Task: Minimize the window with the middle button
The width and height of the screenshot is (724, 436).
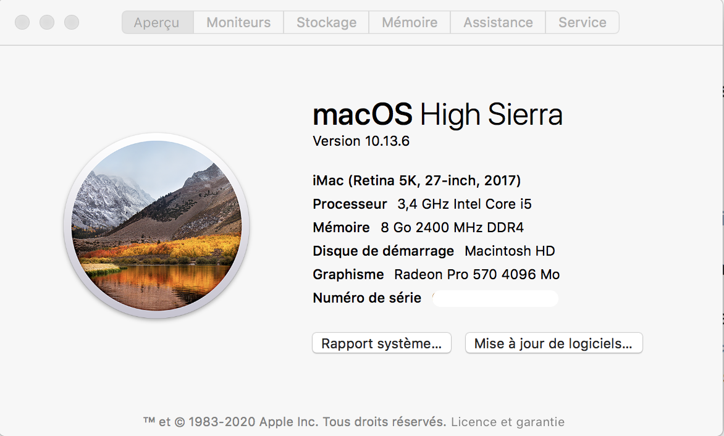Action: 47,22
